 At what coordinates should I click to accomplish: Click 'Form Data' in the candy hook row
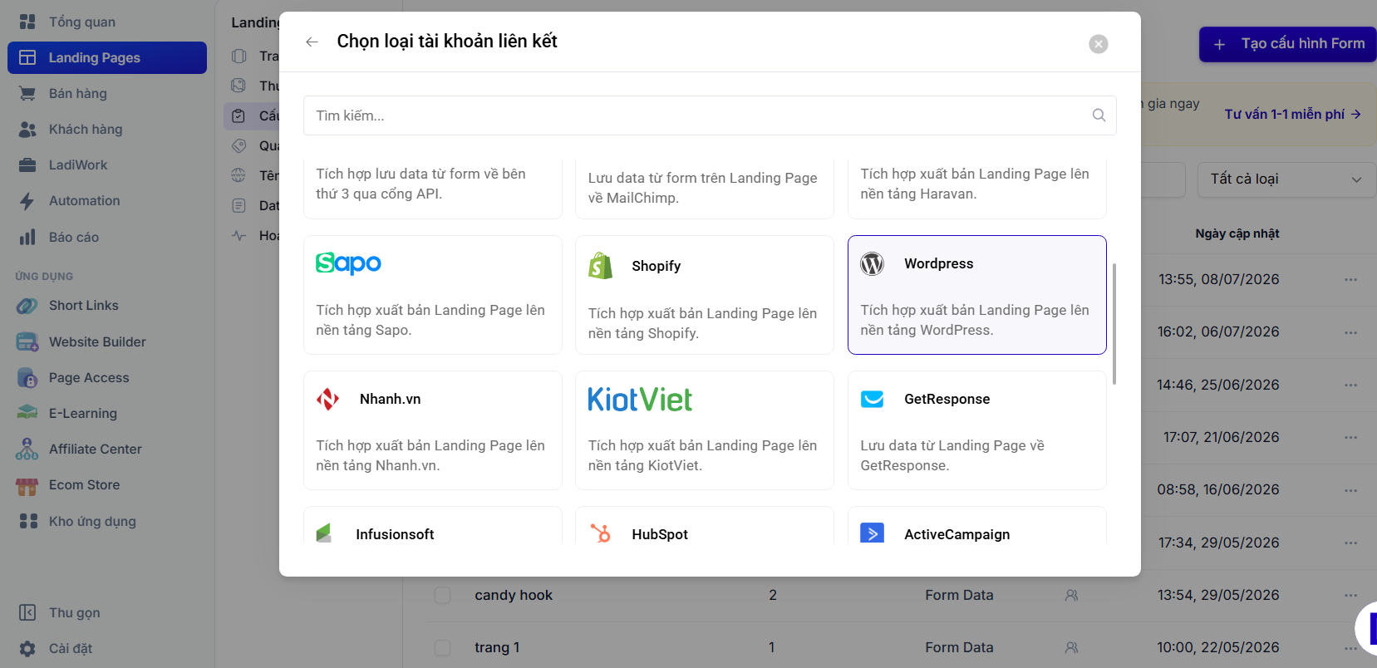tap(959, 595)
